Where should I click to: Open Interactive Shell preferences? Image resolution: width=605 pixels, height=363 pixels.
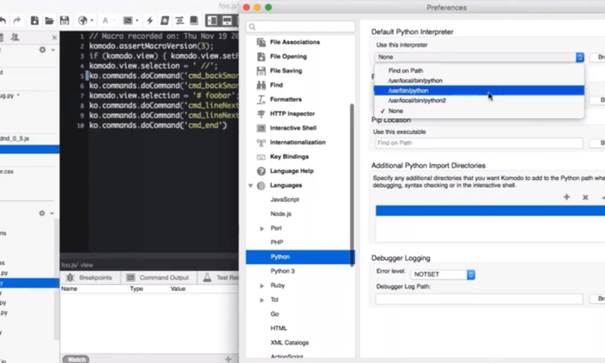pos(293,128)
